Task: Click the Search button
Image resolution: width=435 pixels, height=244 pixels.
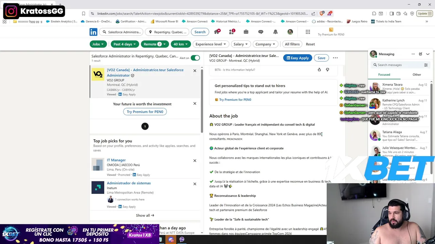Action: click(200, 32)
